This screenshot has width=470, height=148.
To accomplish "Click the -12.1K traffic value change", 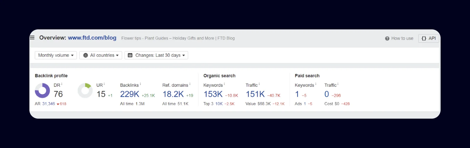I will click(278, 104).
